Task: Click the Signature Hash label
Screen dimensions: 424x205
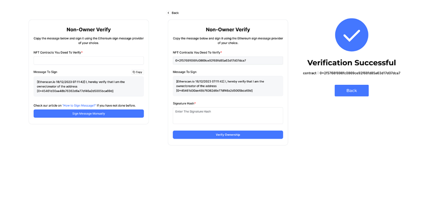Action: [x=184, y=103]
